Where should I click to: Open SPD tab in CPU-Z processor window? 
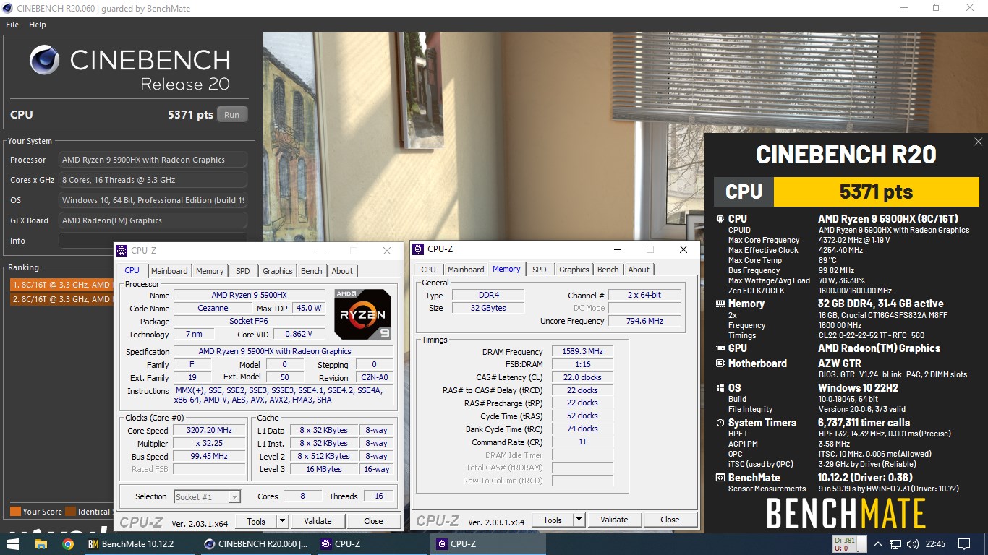click(243, 271)
